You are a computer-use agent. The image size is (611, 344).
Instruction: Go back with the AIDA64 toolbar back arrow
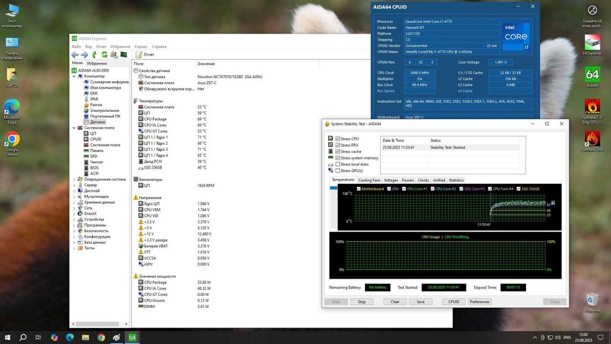point(75,54)
